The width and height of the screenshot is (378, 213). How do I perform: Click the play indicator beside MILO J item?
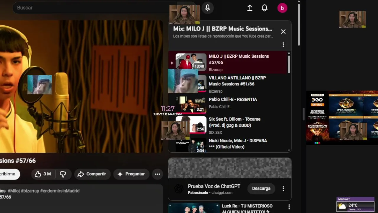point(172,63)
